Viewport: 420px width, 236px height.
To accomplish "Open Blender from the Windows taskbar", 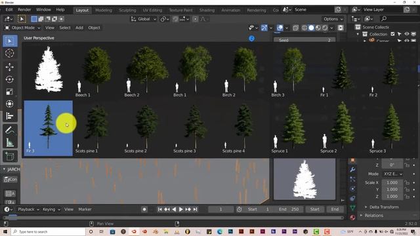I will click(156, 231).
